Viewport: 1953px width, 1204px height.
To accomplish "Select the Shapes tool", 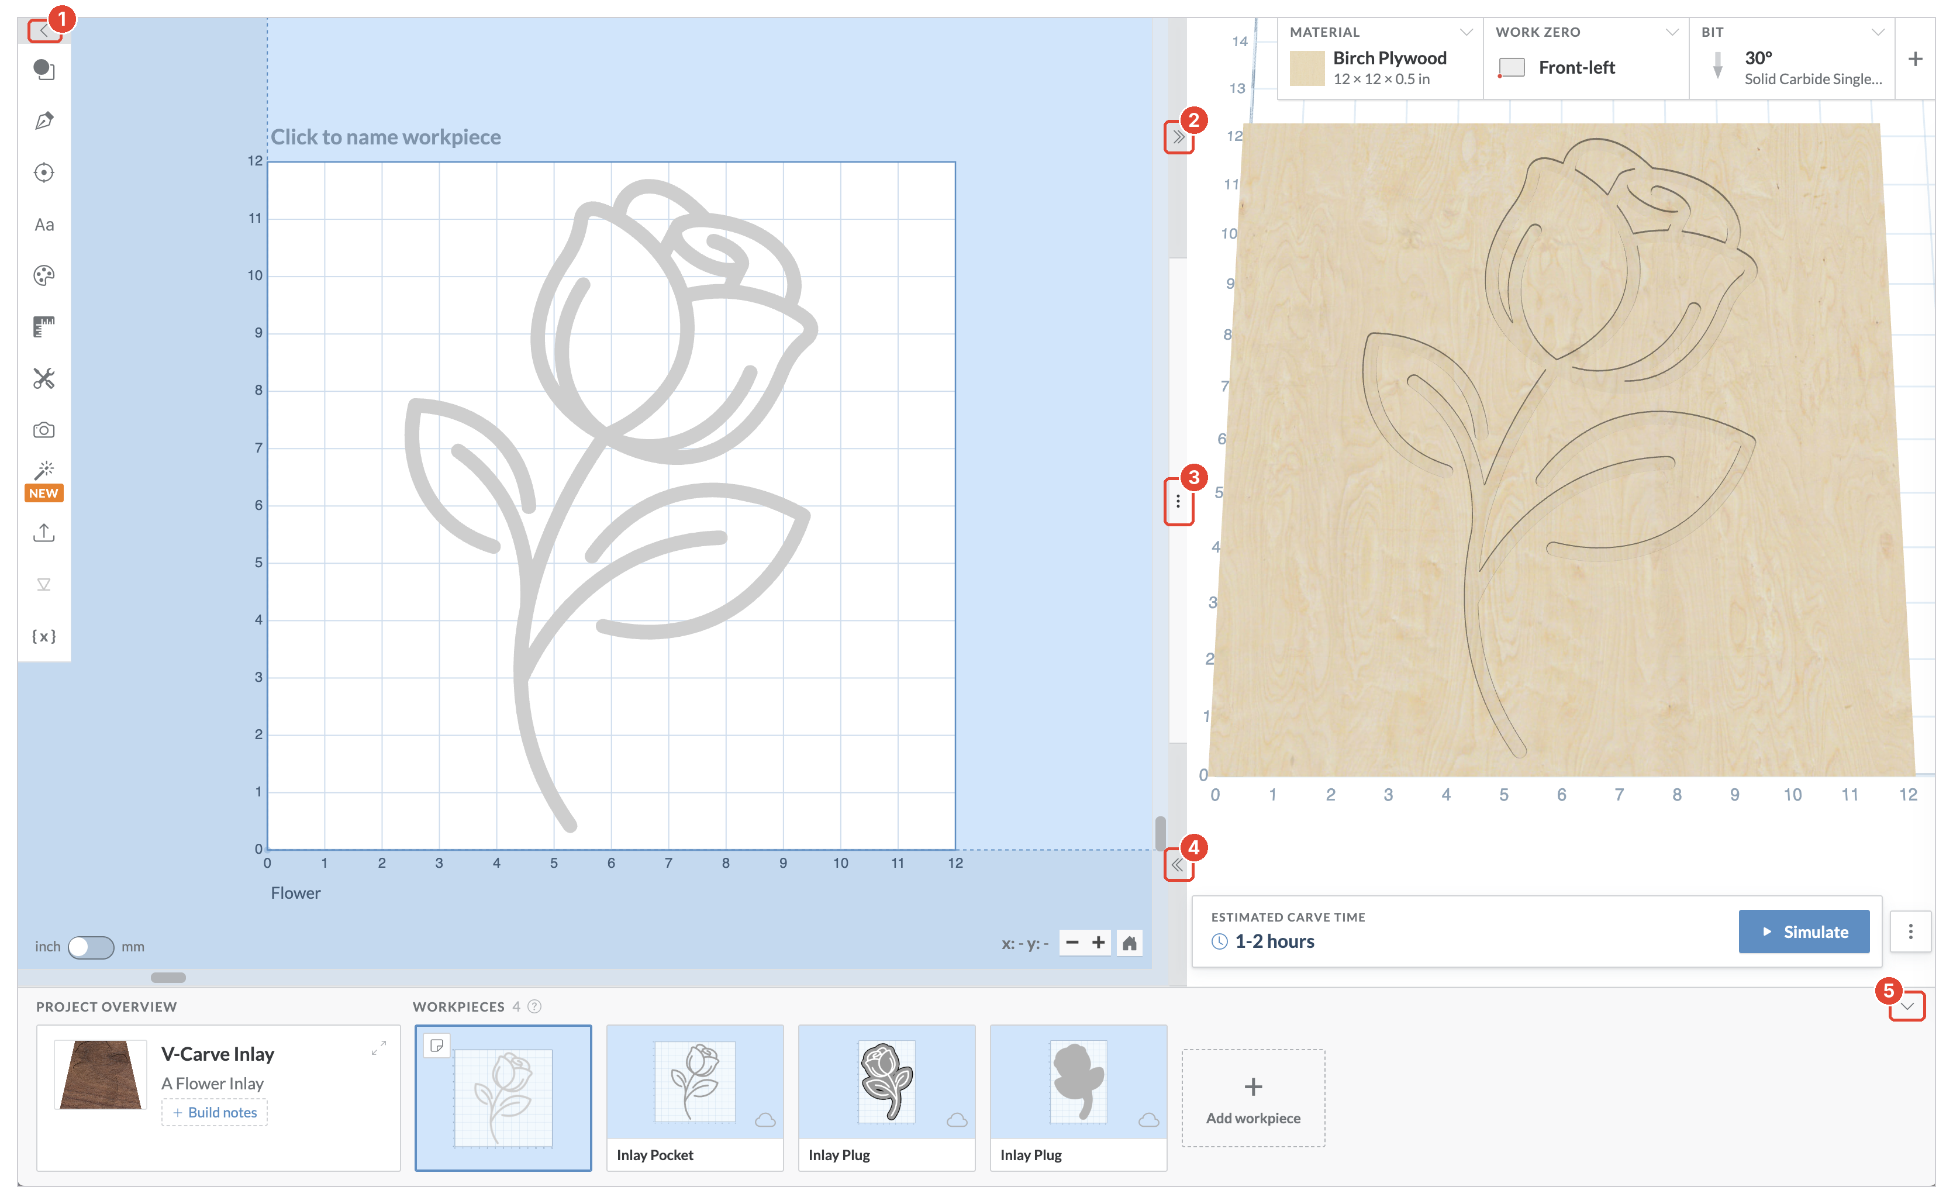I will tap(44, 70).
